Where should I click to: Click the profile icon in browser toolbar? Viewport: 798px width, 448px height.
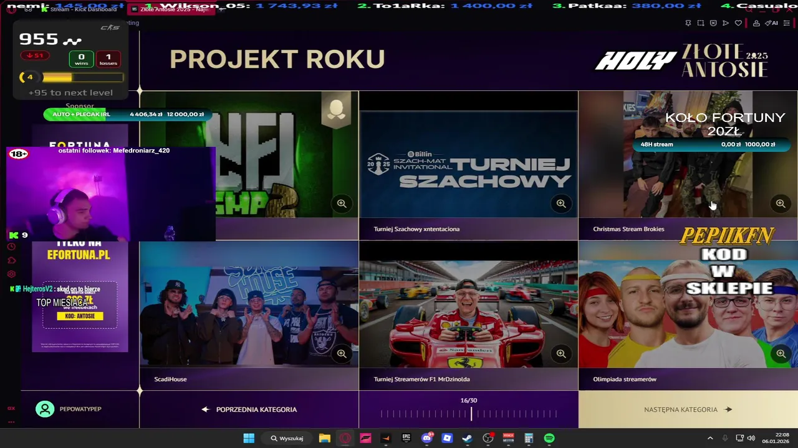pos(756,23)
